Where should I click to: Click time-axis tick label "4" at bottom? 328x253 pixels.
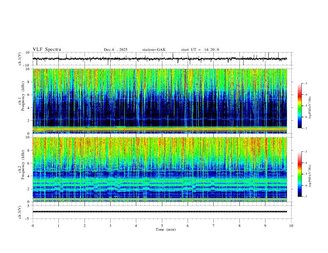click(x=136, y=226)
